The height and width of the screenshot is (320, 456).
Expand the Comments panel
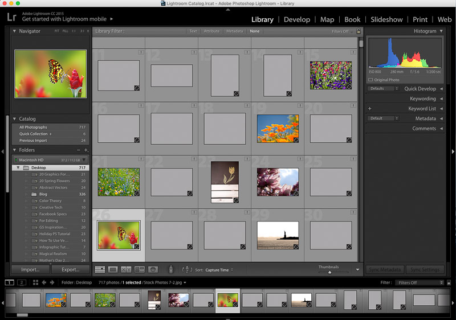(x=441, y=128)
